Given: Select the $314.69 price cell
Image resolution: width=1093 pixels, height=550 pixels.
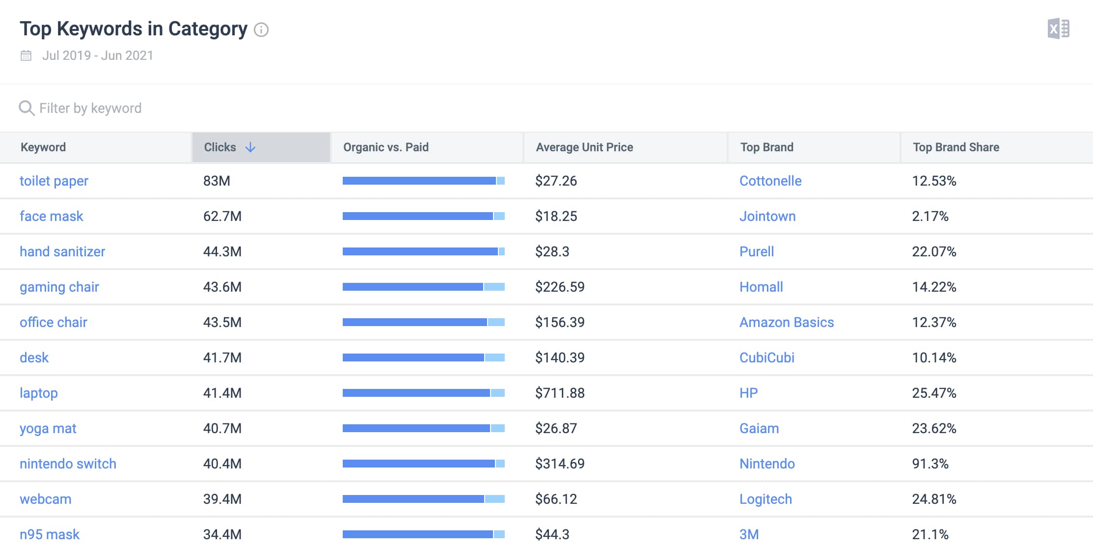Looking at the screenshot, I should [560, 464].
